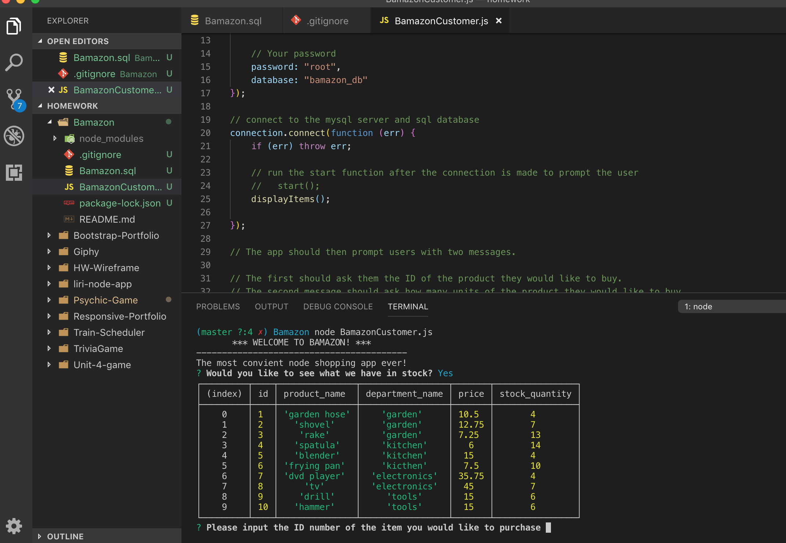Viewport: 786px width, 543px height.
Task: Open the Explorer view in activity bar
Action: click(x=14, y=26)
